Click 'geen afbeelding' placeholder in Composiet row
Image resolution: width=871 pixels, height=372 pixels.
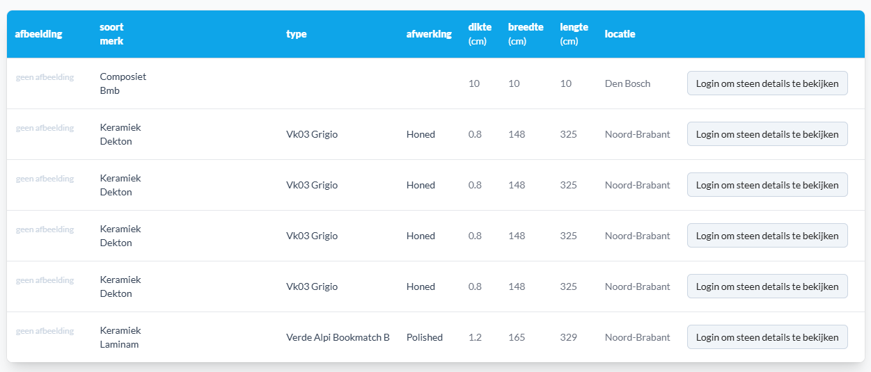[x=45, y=77]
